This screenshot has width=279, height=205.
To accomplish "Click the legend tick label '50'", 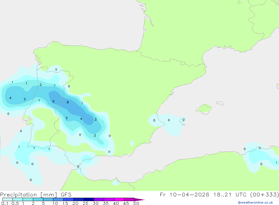I will tap(136, 203).
